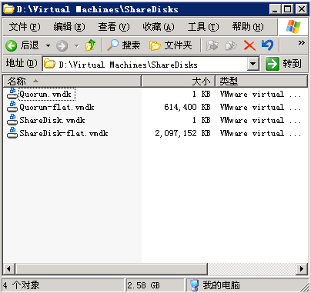
Task: Click the 614,400 KB size value
Action: coord(187,107)
